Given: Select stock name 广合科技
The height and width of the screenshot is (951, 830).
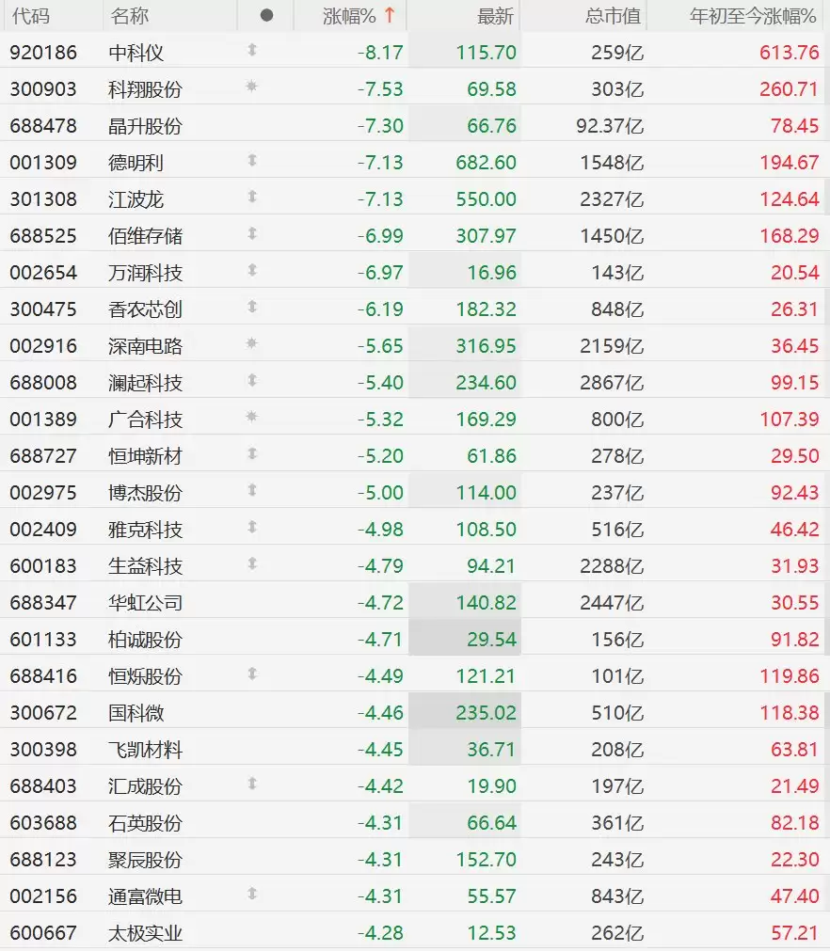Looking at the screenshot, I should tap(145, 420).
